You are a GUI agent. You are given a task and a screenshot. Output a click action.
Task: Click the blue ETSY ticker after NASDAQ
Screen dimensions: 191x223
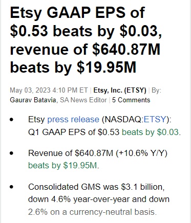point(155,119)
